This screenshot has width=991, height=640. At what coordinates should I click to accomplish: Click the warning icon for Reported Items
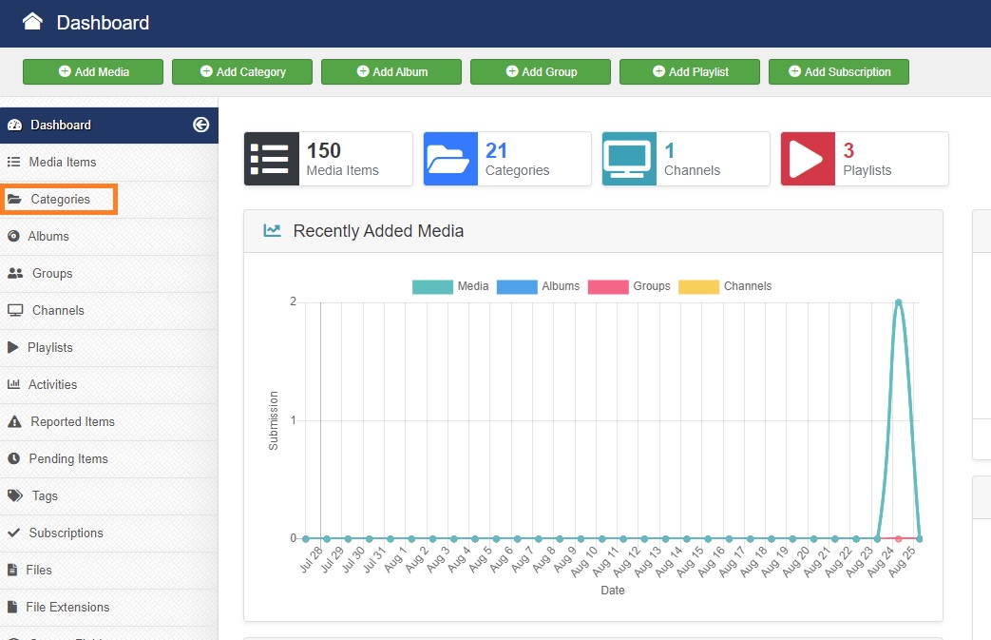click(x=14, y=421)
